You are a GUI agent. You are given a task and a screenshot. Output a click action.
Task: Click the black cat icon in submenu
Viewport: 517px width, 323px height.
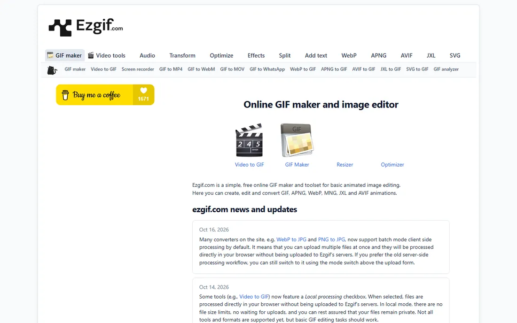[x=52, y=70]
